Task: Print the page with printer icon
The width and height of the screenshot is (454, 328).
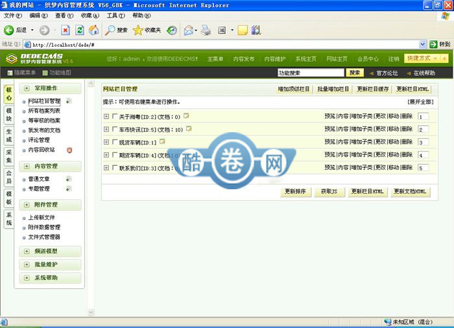Action: pos(206,30)
